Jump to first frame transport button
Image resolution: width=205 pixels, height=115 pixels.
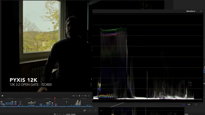[73, 96]
